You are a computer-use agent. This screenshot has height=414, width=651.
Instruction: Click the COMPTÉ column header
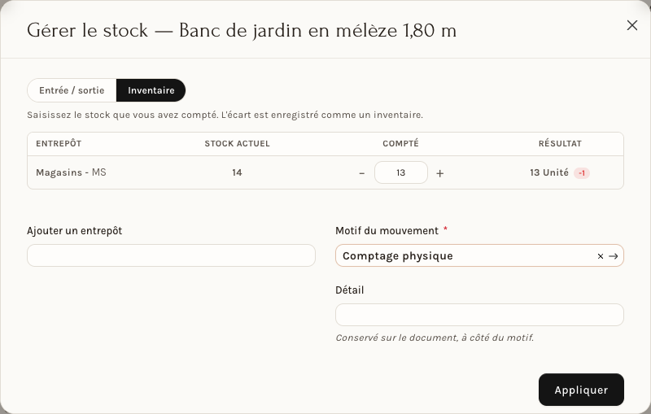coord(400,143)
